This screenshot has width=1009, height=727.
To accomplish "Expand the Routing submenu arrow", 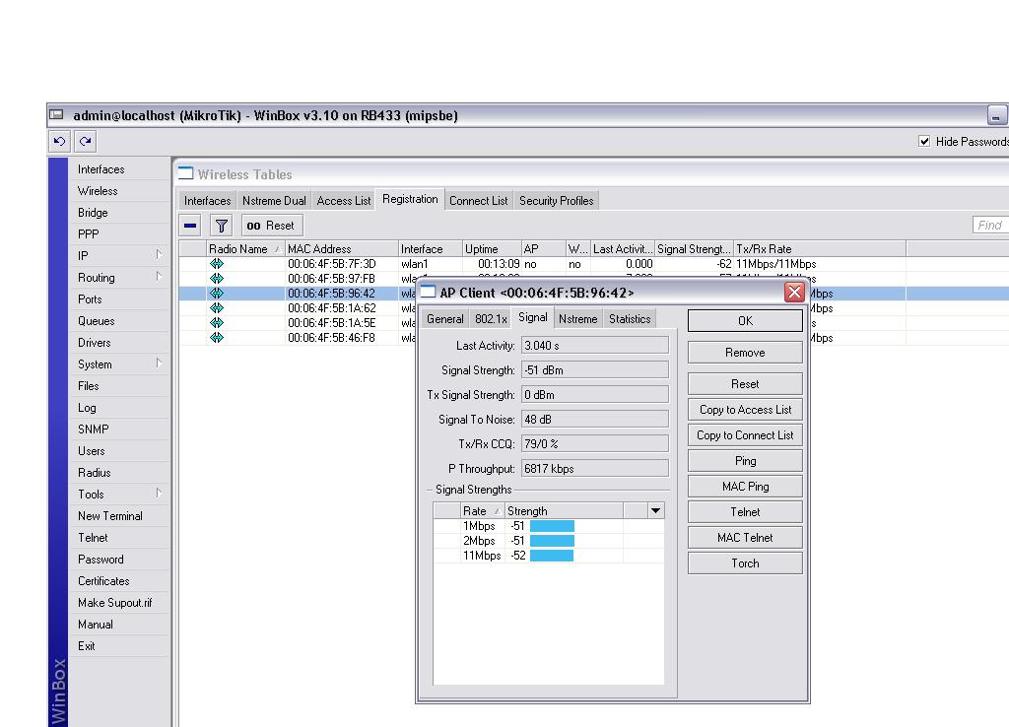I will click(x=159, y=277).
